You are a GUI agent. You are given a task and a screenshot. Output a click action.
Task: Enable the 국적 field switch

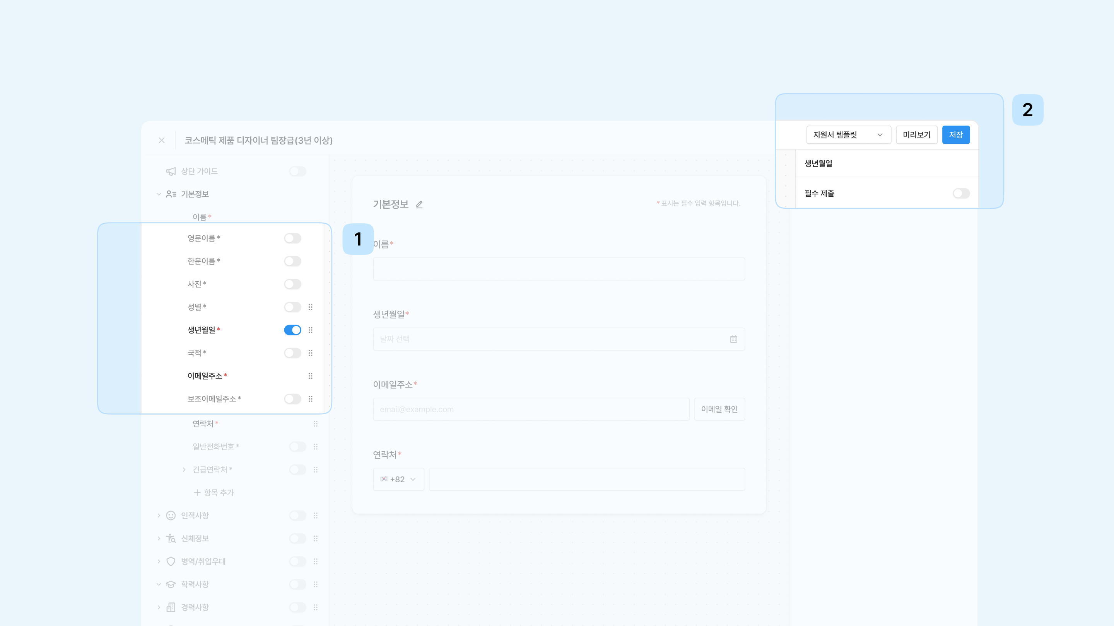(x=293, y=353)
